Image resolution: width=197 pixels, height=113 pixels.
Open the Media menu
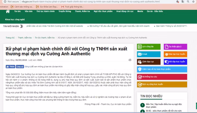pos(140,11)
